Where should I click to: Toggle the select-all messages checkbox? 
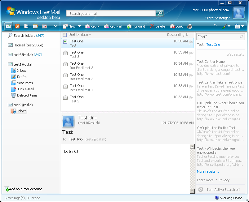click(x=64, y=35)
